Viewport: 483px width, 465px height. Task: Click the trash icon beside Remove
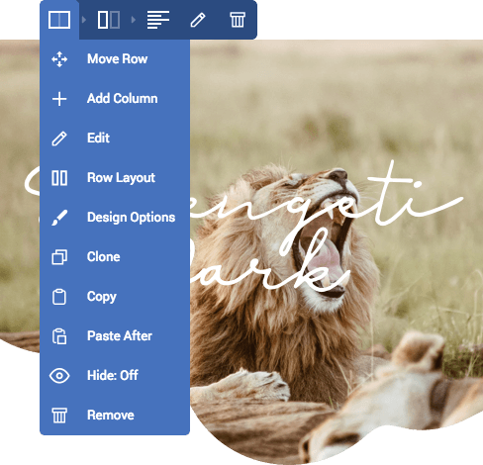59,416
